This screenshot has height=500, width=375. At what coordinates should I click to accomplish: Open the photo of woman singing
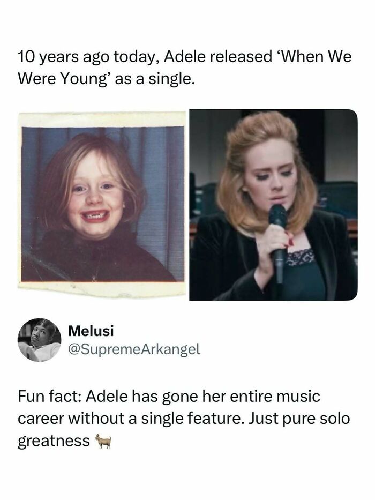[x=273, y=204]
